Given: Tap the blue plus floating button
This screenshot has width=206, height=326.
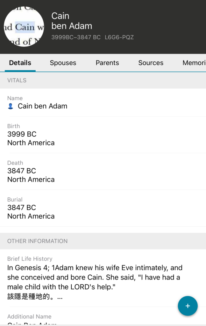Looking at the screenshot, I should pos(188,306).
